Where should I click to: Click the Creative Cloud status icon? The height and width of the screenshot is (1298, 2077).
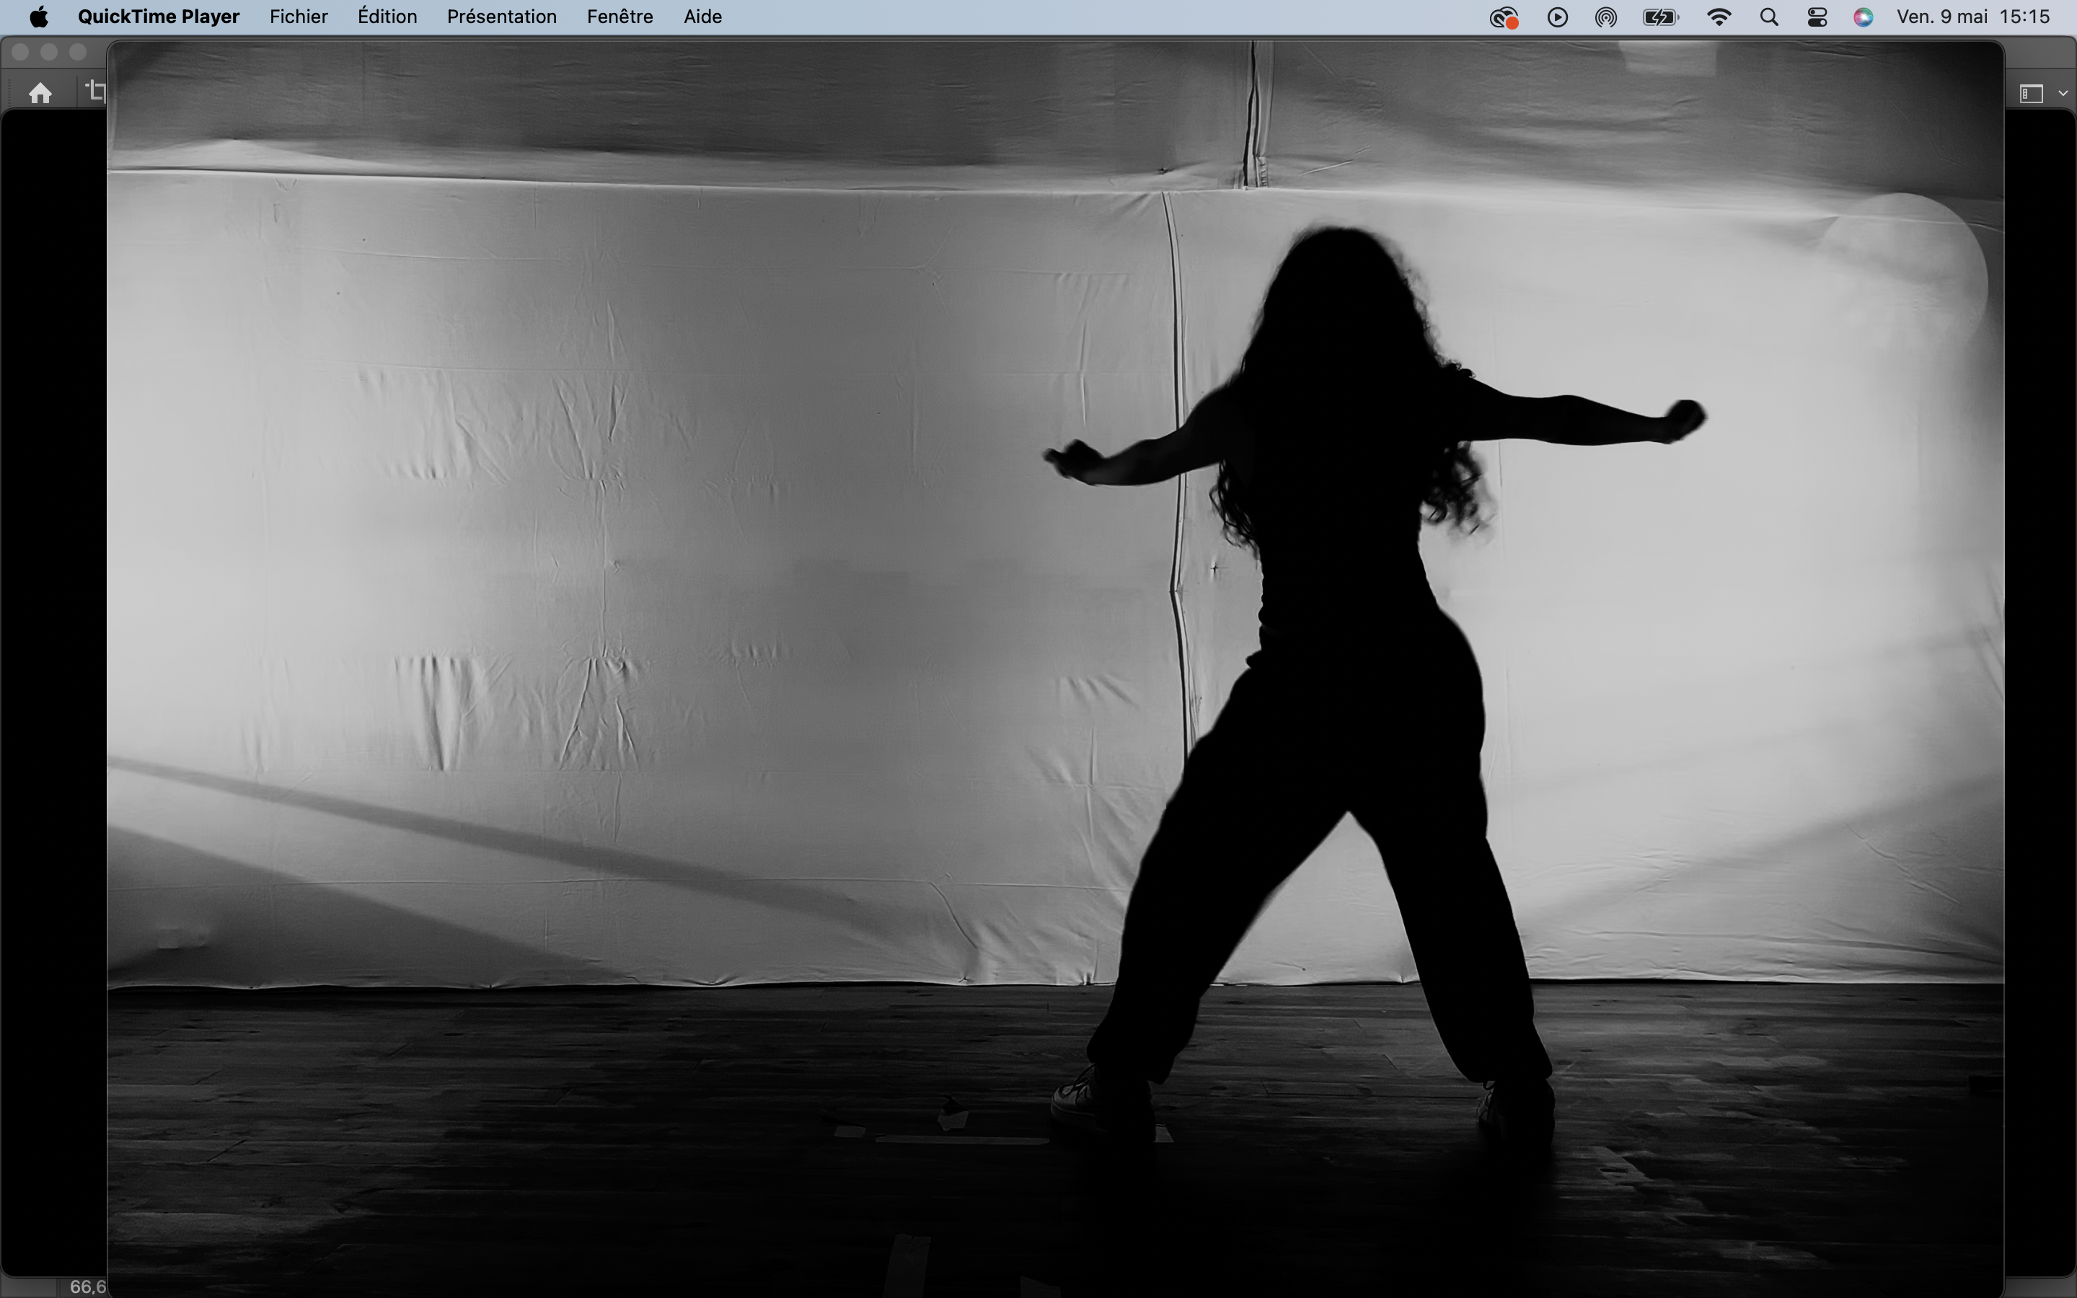click(1503, 17)
